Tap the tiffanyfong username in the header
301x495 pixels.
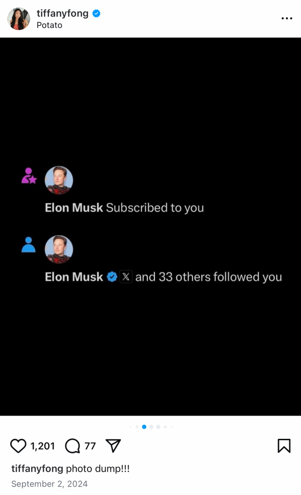point(62,13)
